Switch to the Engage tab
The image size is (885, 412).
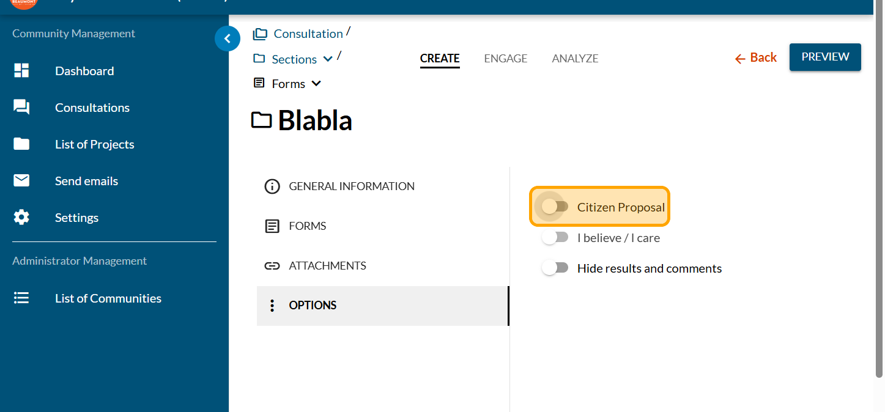(x=505, y=59)
